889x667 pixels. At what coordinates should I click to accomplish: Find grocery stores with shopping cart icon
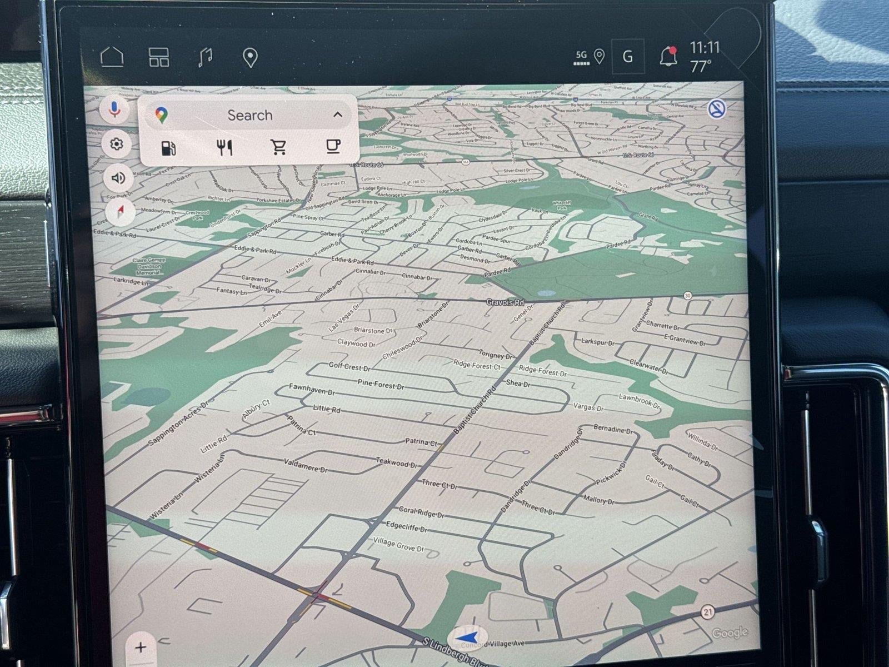point(278,147)
